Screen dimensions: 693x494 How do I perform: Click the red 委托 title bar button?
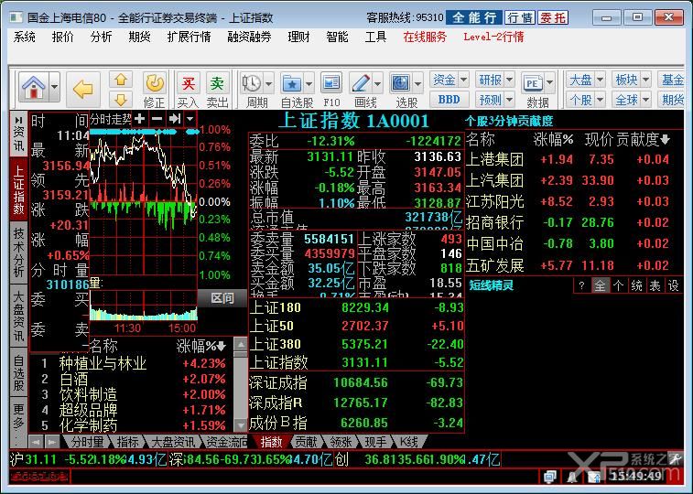552,17
